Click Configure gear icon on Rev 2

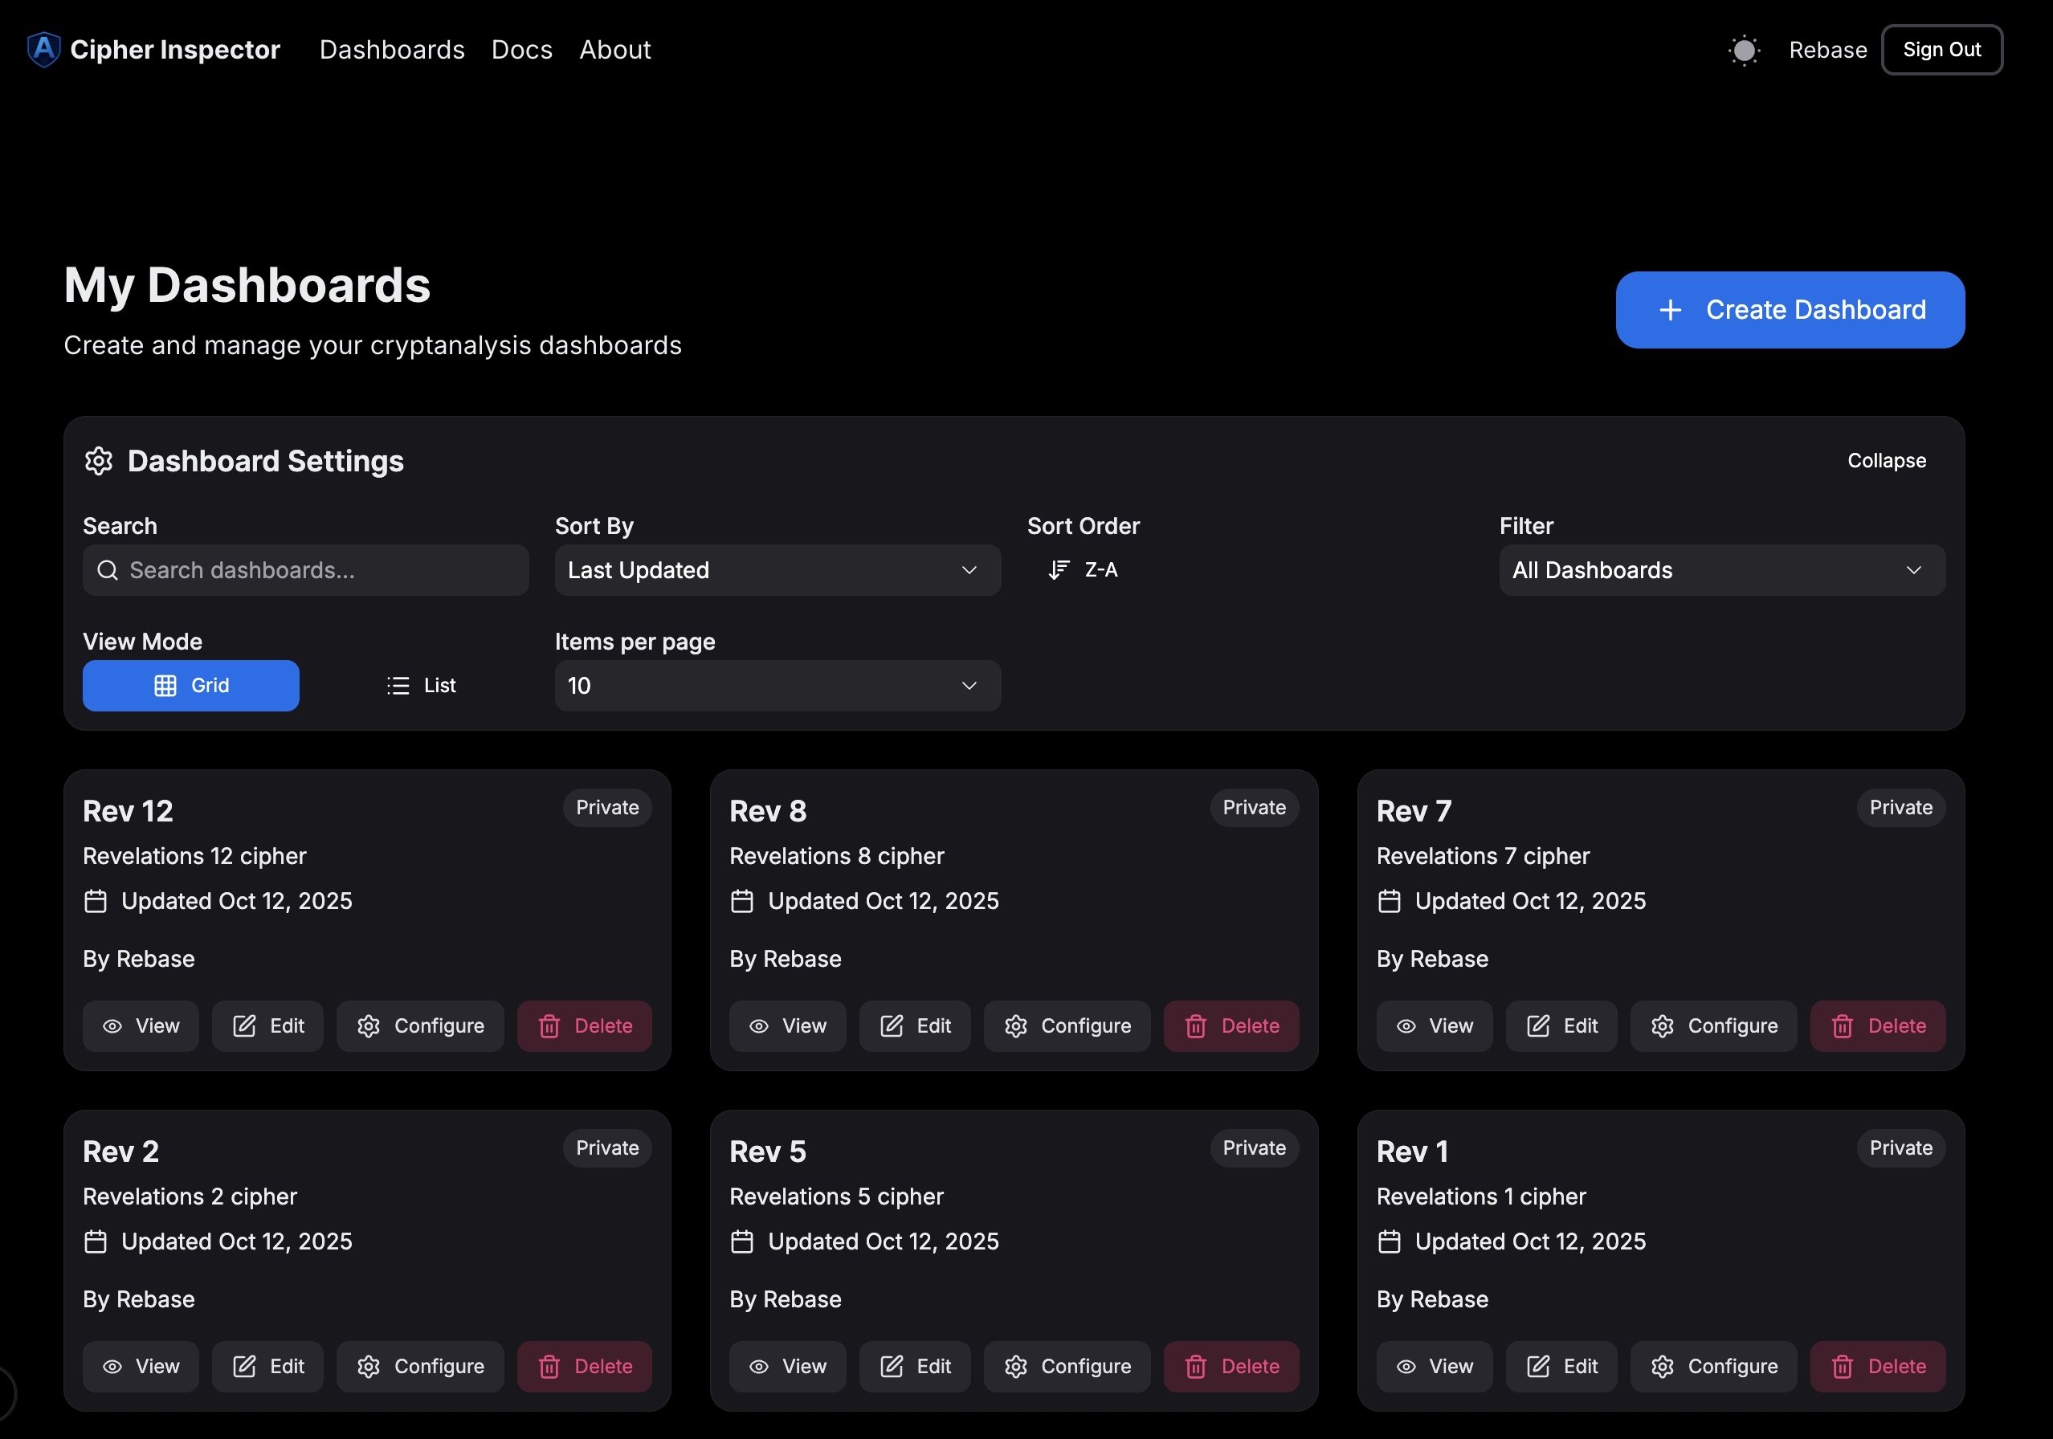coord(369,1367)
